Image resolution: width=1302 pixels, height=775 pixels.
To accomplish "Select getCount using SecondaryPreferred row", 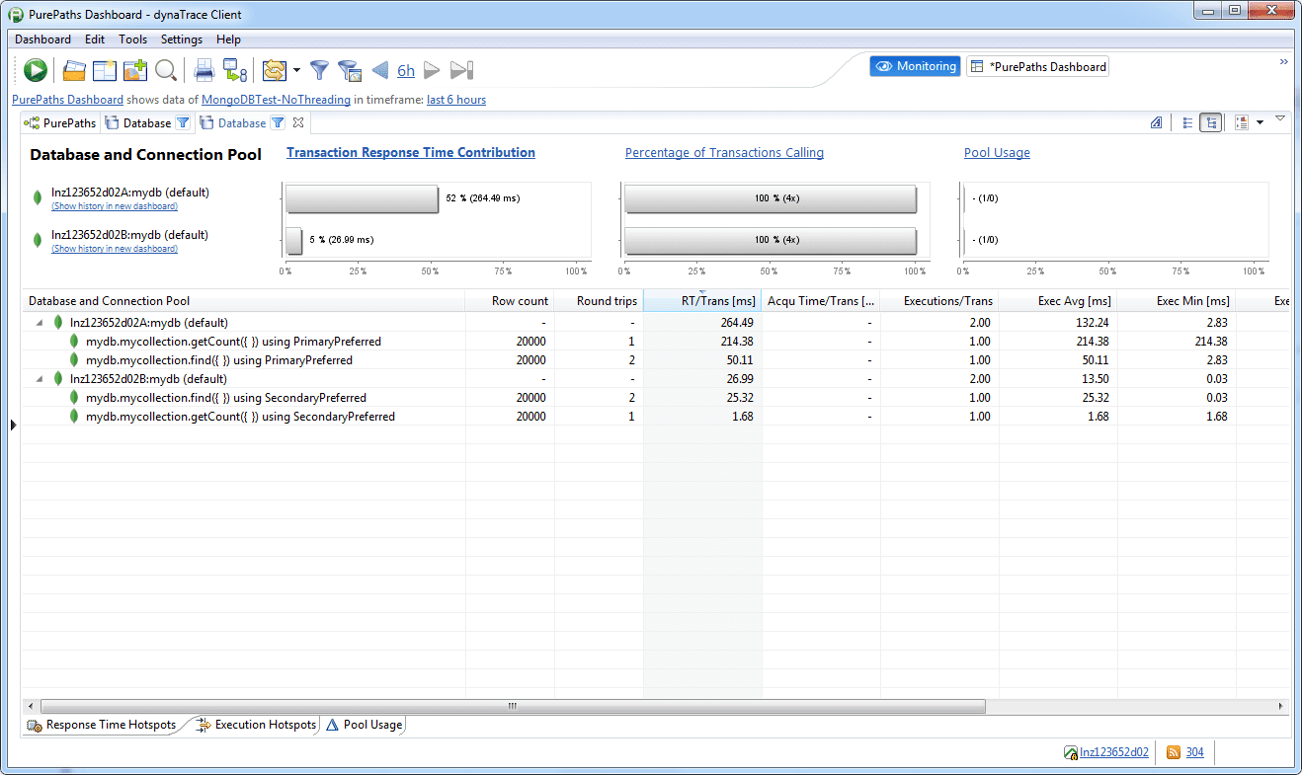I will click(656, 417).
